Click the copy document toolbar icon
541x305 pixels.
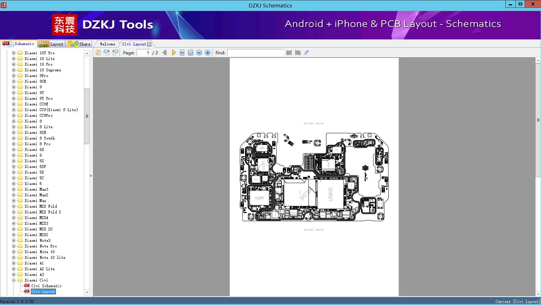tap(98, 53)
